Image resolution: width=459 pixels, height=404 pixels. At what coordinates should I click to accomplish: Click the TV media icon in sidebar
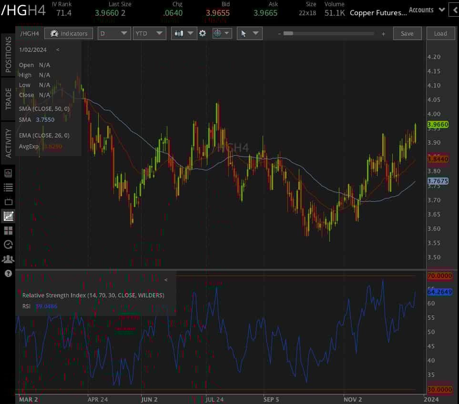click(8, 202)
